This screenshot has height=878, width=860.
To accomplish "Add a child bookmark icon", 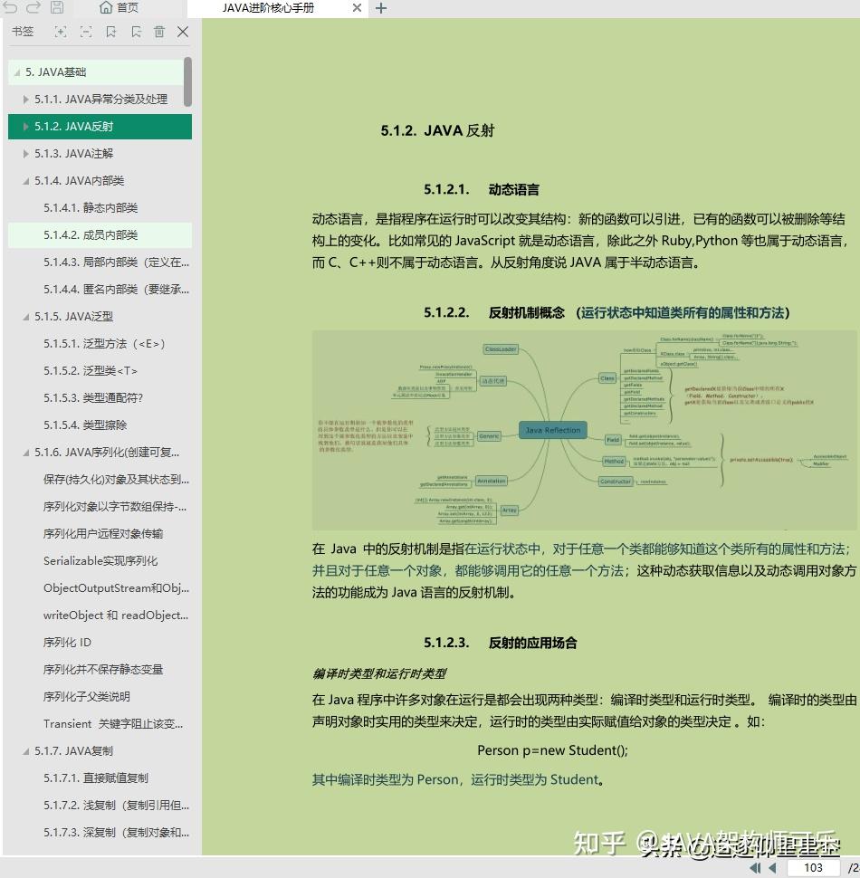I will (x=136, y=32).
